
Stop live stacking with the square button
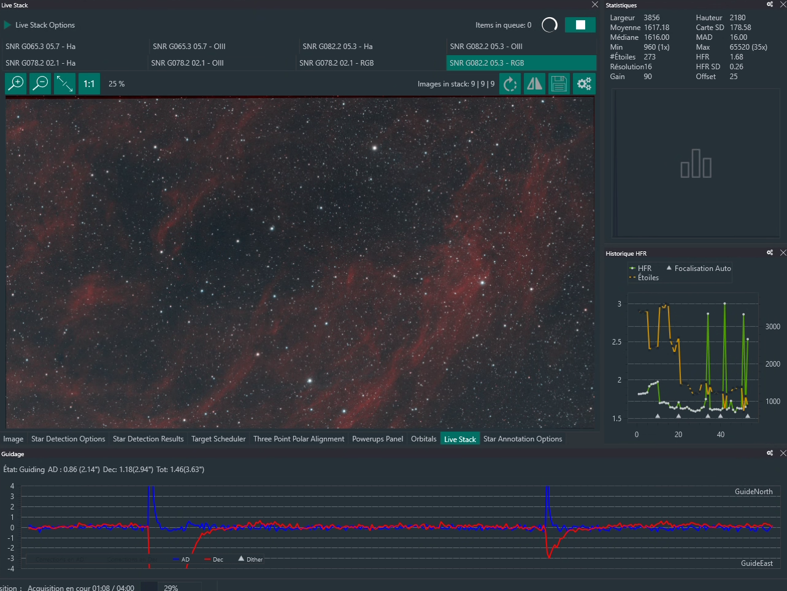580,25
